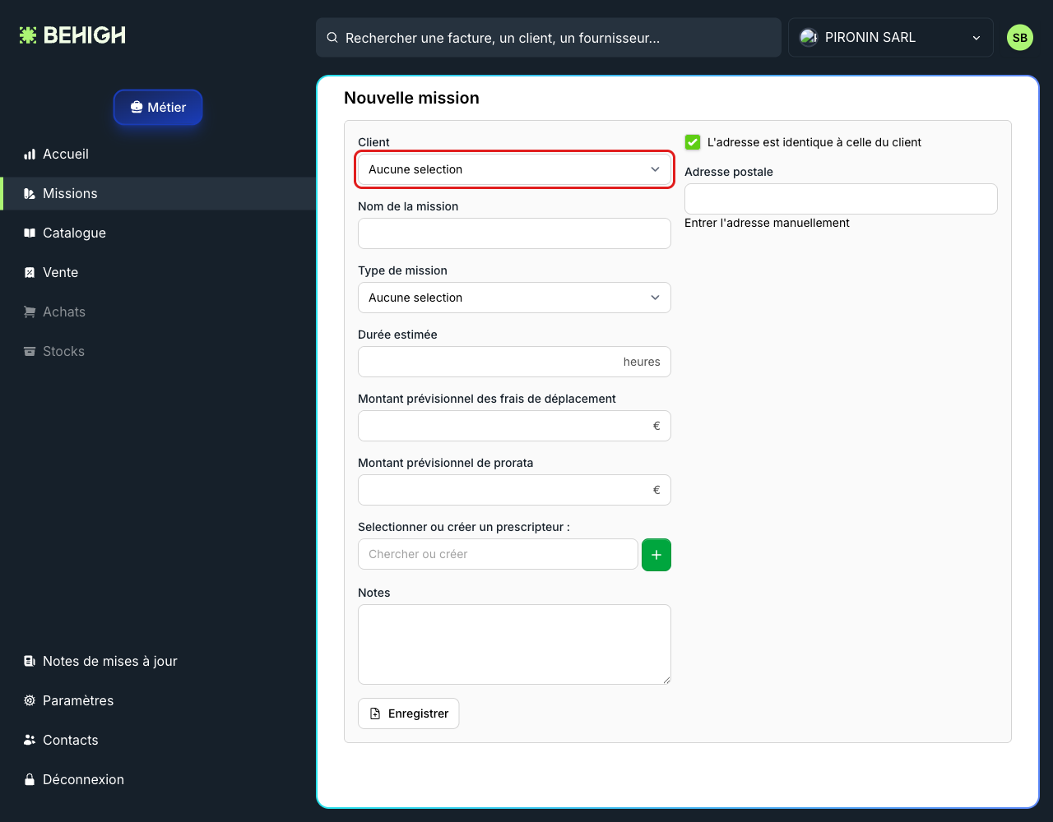Image resolution: width=1053 pixels, height=822 pixels.
Task: Click the briefcase icon in Métier
Action: [x=137, y=108]
